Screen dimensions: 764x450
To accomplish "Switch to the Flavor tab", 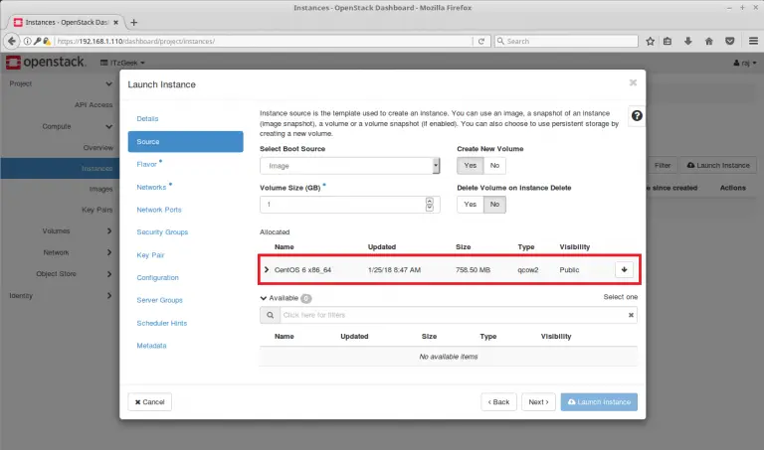I will point(148,164).
